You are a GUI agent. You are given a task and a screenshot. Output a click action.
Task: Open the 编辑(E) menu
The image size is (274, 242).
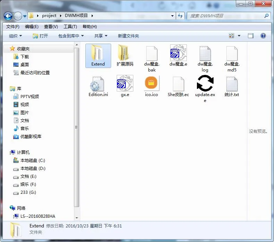(32, 26)
